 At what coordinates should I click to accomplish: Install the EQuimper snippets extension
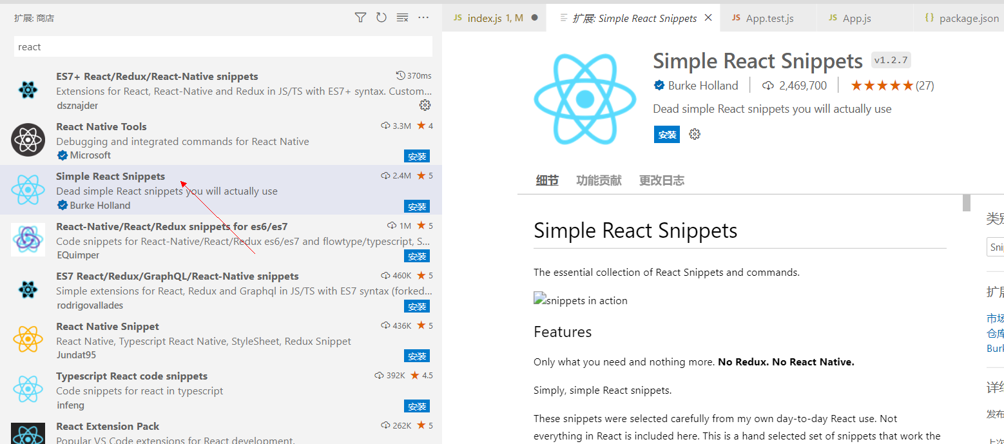coord(417,256)
